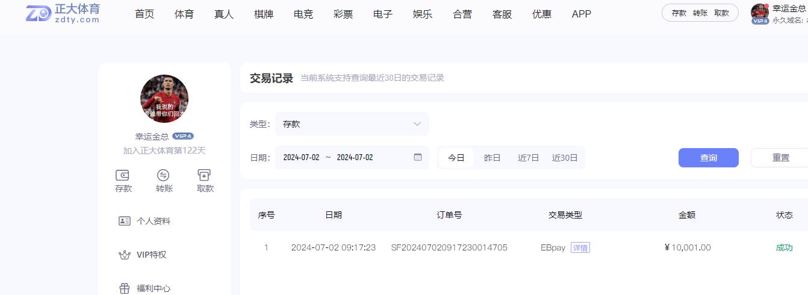Viewport: 808px width, 295px height.
Task: Open 合营 navigation item
Action: (x=462, y=14)
